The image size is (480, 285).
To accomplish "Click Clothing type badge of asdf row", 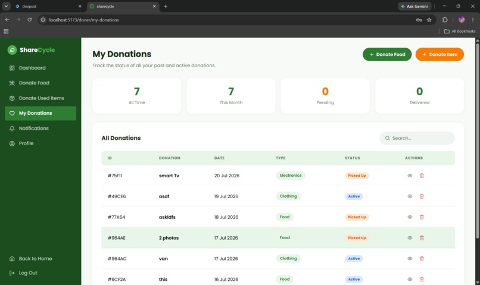I will click(288, 196).
